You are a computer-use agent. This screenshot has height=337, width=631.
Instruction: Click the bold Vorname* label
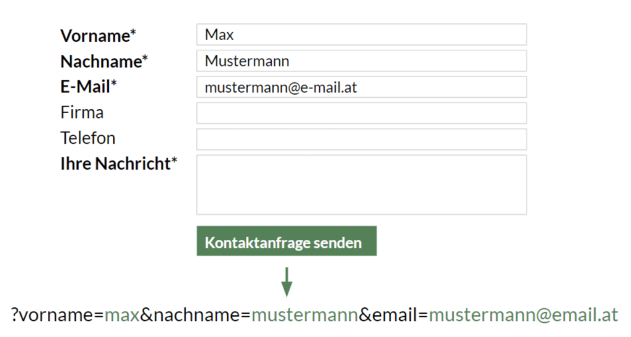click(97, 36)
